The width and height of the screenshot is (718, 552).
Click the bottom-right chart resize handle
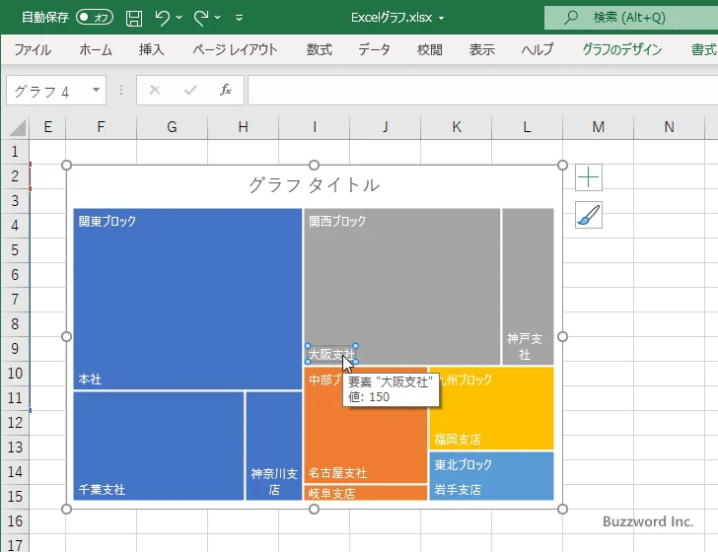pos(563,509)
